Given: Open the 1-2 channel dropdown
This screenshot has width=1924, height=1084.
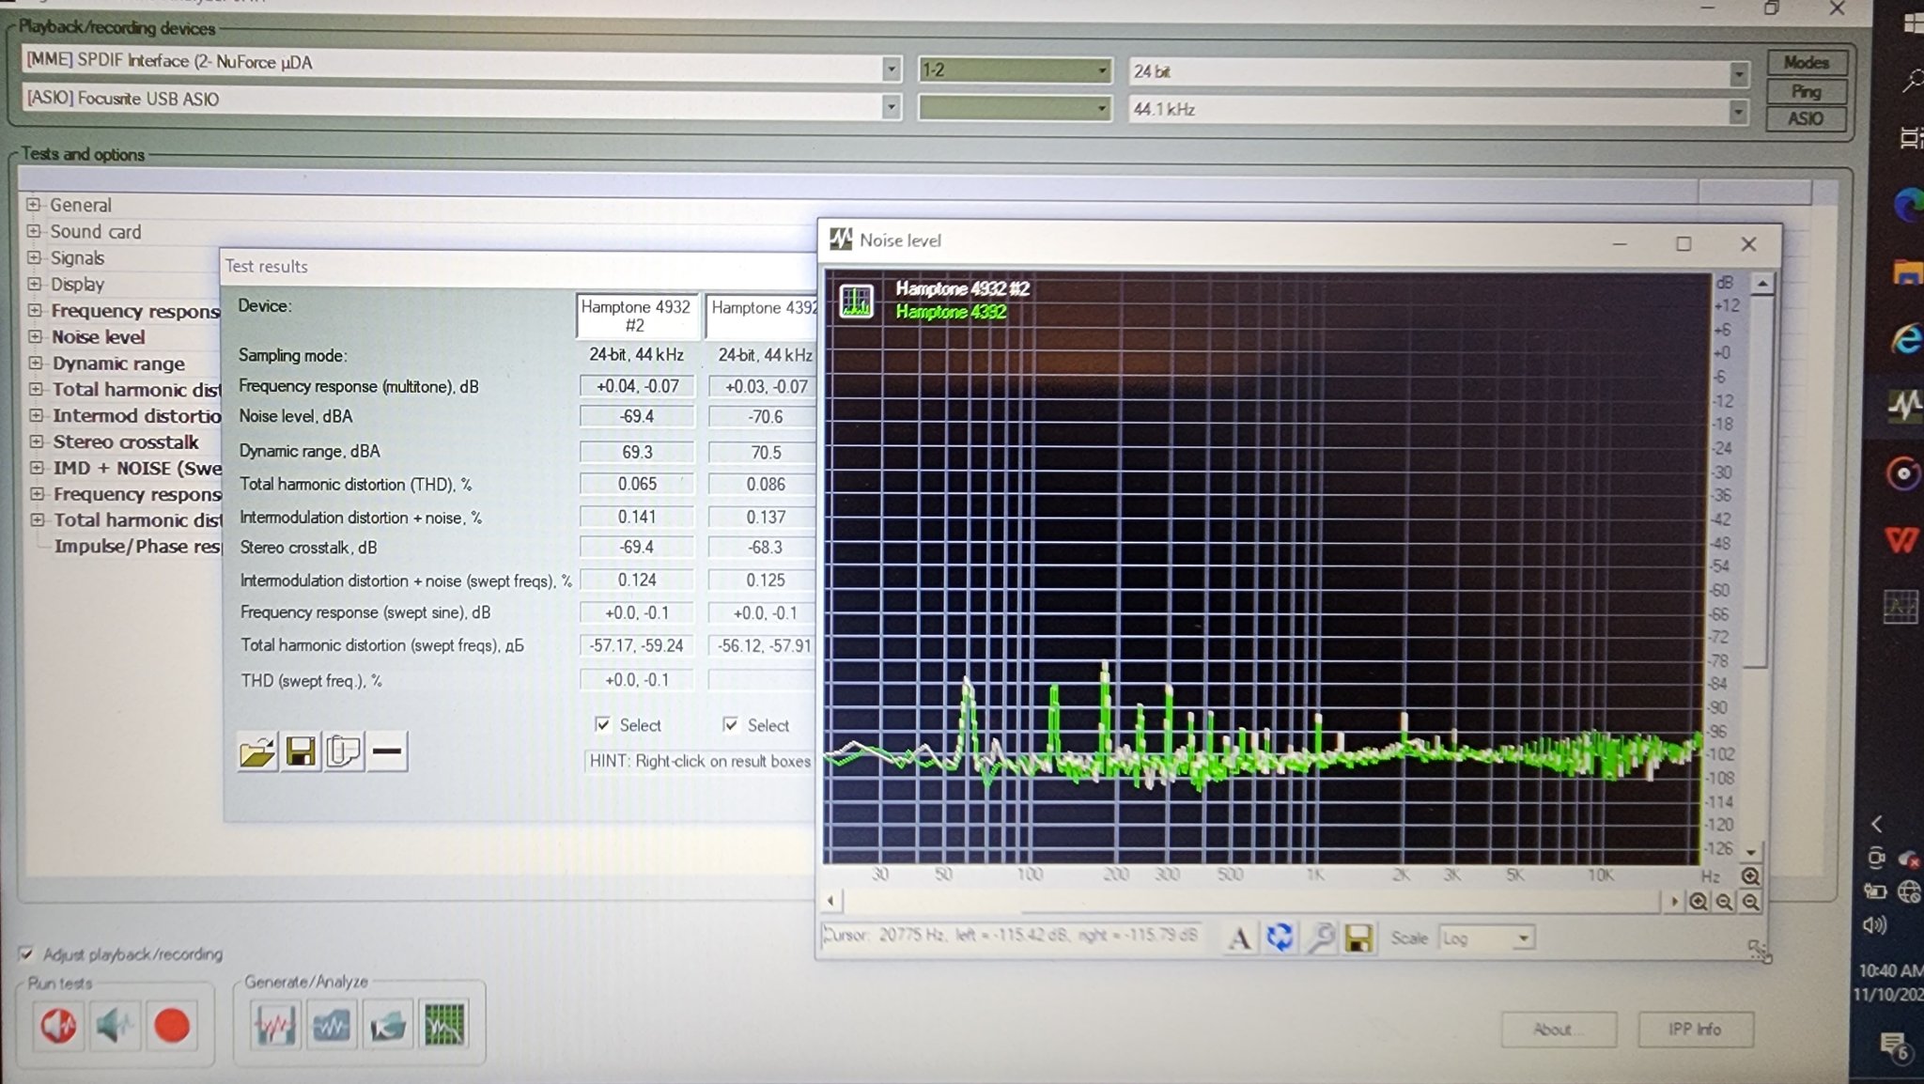Looking at the screenshot, I should tap(1103, 70).
